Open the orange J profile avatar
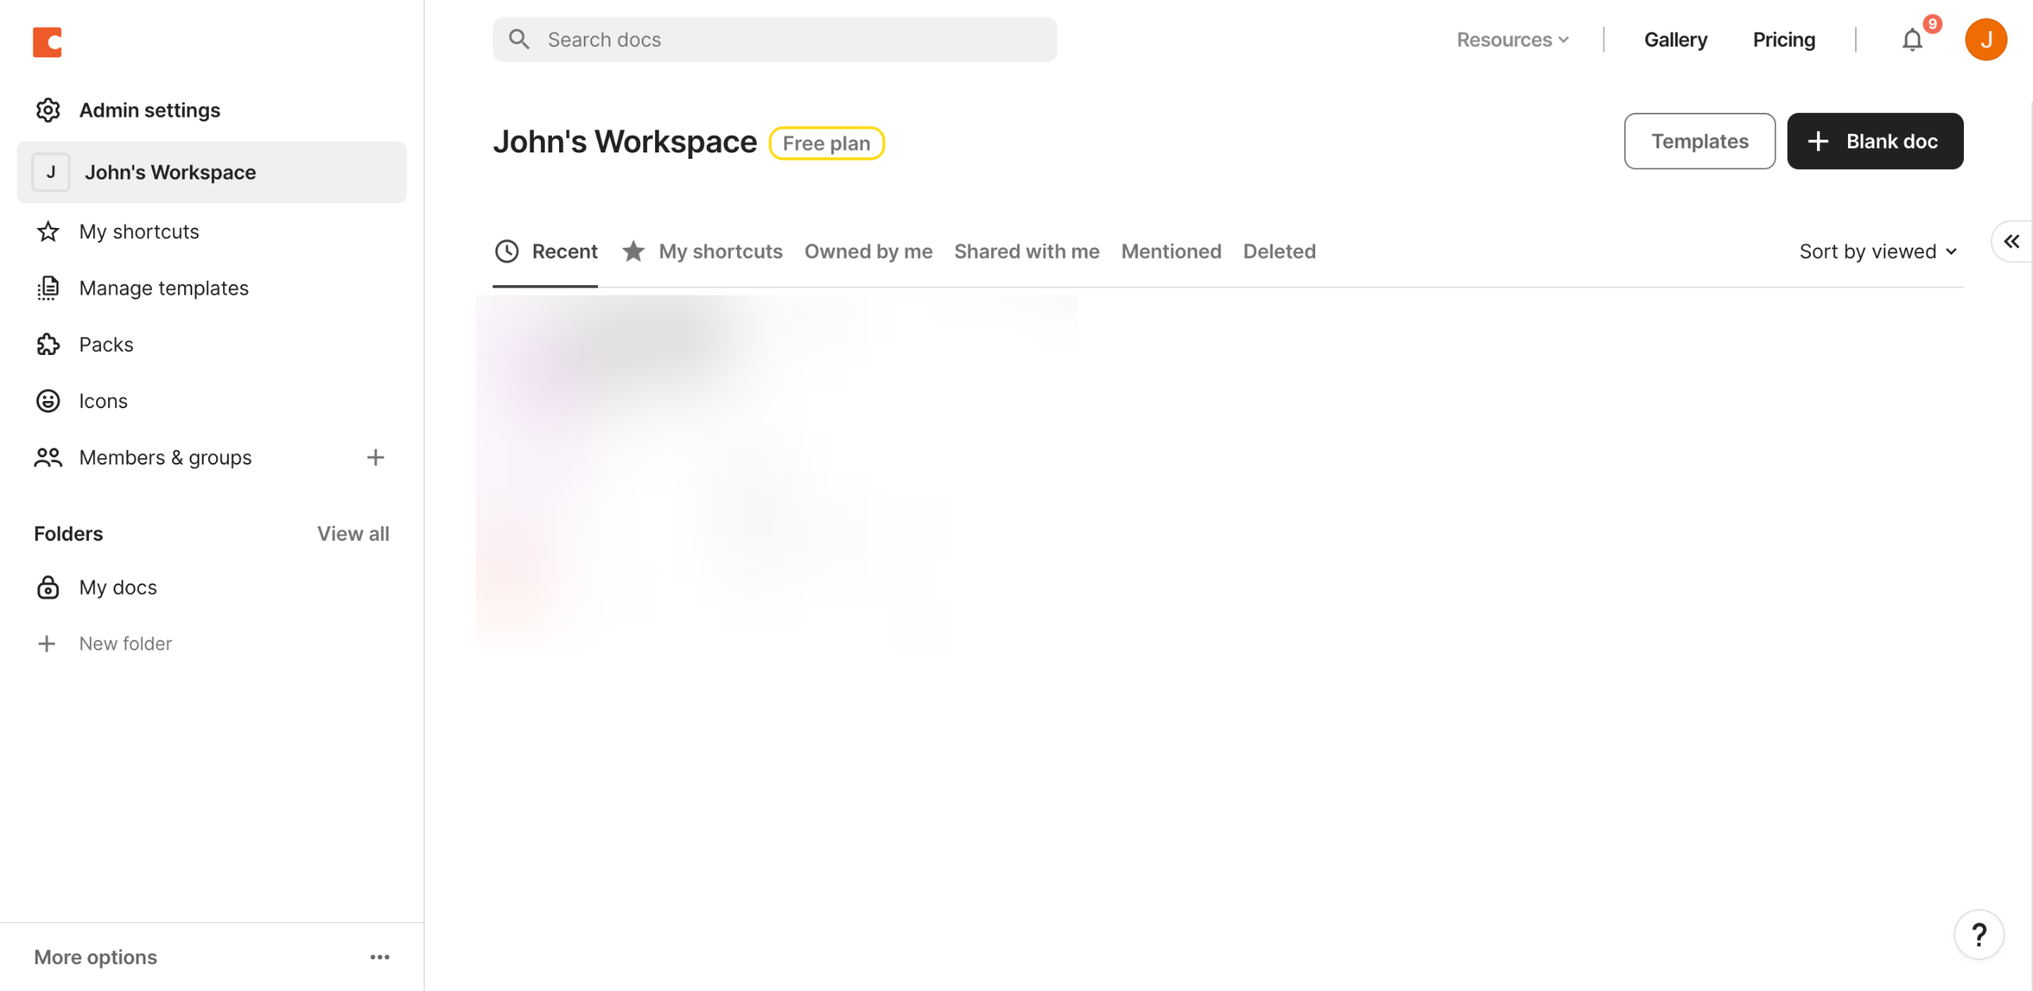The image size is (2033, 991). point(1985,39)
